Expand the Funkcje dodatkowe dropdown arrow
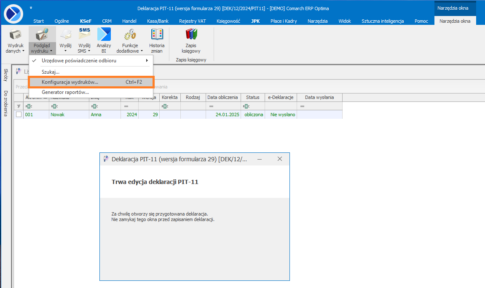485x288 pixels. (x=142, y=51)
